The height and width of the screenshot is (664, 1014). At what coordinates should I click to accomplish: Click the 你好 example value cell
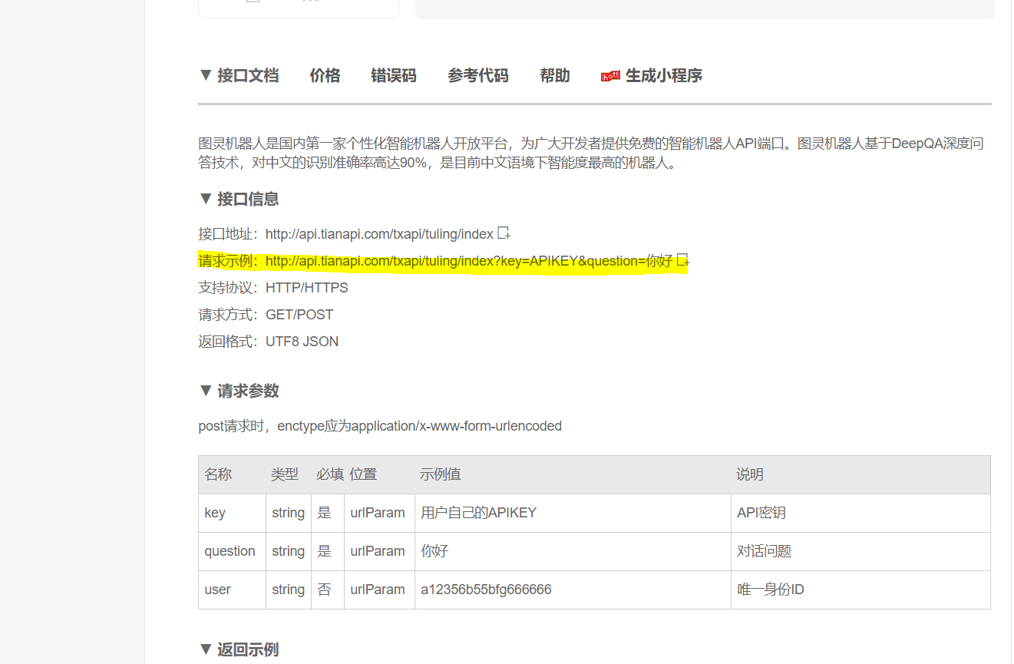[573, 551]
